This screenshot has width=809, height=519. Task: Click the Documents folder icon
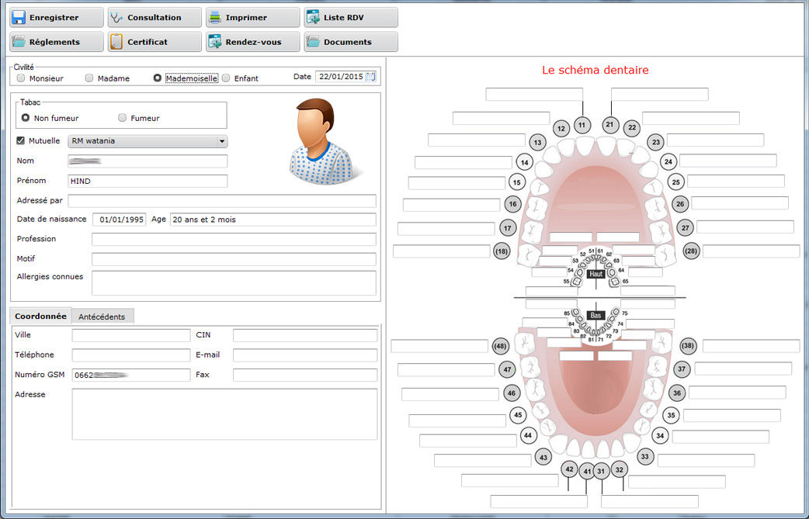tap(313, 42)
